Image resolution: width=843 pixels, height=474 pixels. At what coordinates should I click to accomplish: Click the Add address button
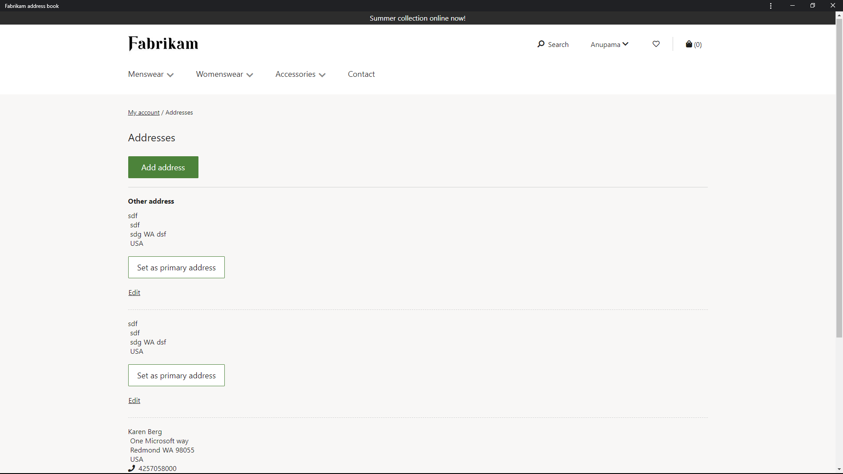click(163, 167)
